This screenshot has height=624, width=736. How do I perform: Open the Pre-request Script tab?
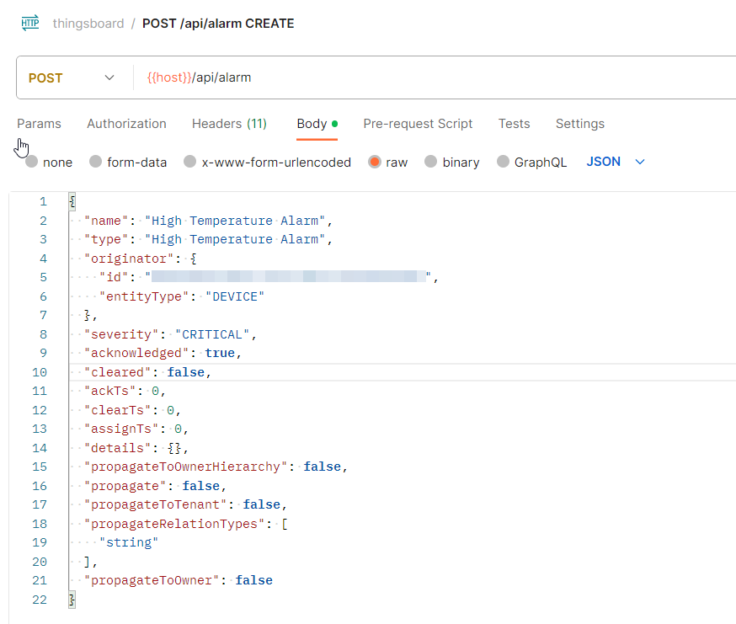(418, 124)
